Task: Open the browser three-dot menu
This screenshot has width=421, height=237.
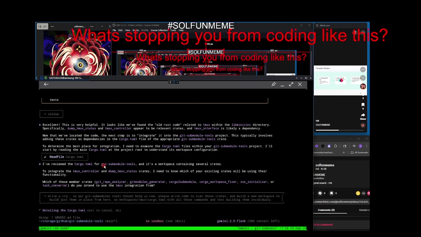Action: click(367, 146)
